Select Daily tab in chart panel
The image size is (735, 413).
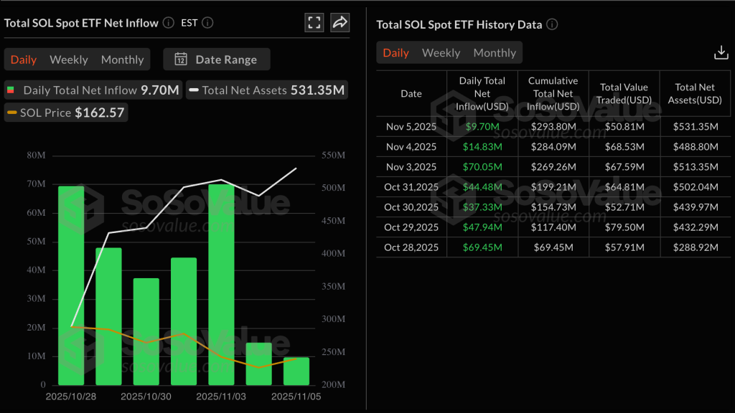(x=24, y=60)
